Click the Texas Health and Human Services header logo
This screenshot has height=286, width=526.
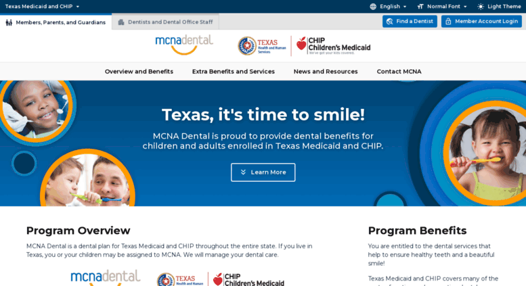[262, 46]
